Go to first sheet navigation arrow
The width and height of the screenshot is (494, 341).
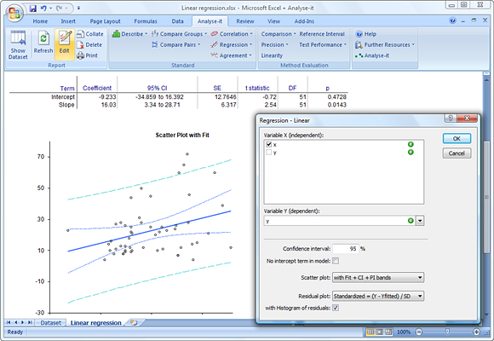pyautogui.click(x=9, y=322)
